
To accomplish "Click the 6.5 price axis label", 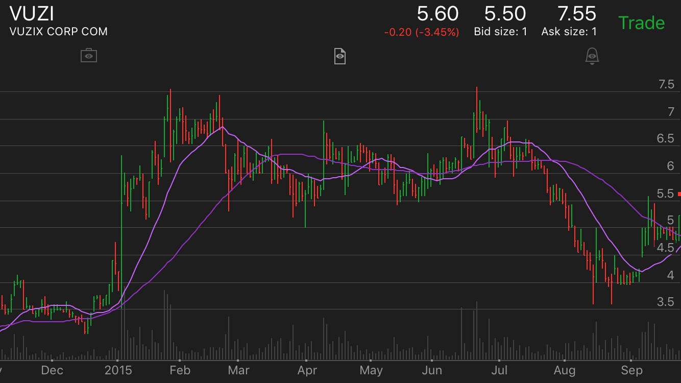I will [666, 139].
